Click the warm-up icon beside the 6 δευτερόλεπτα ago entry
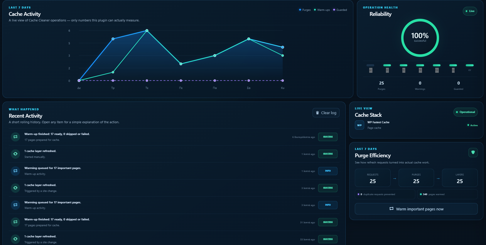Screen dimensions: 486x245 [x=15, y=137]
